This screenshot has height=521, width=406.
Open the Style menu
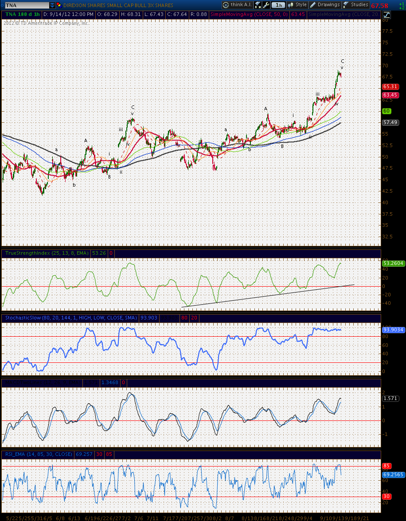click(x=297, y=5)
